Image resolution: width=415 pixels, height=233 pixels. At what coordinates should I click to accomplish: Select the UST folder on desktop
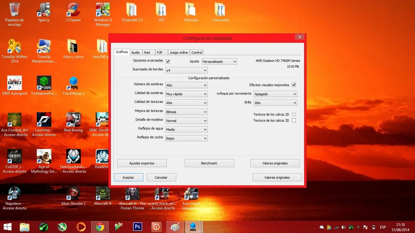coord(162,12)
